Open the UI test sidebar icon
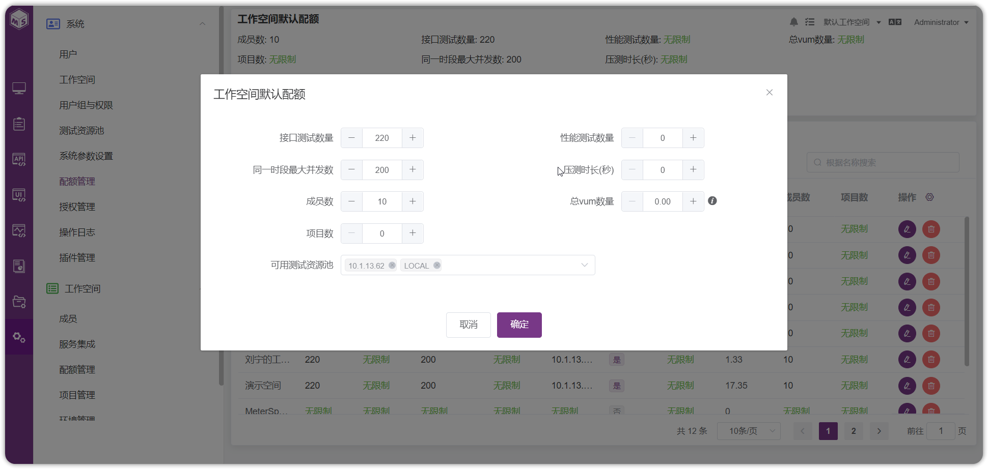This screenshot has height=469, width=988. pos(19,195)
